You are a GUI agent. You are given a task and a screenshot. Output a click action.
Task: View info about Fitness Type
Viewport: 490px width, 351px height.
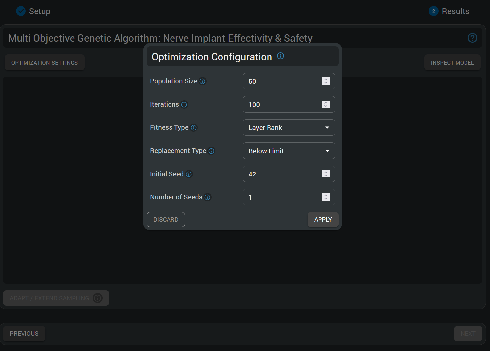(194, 127)
